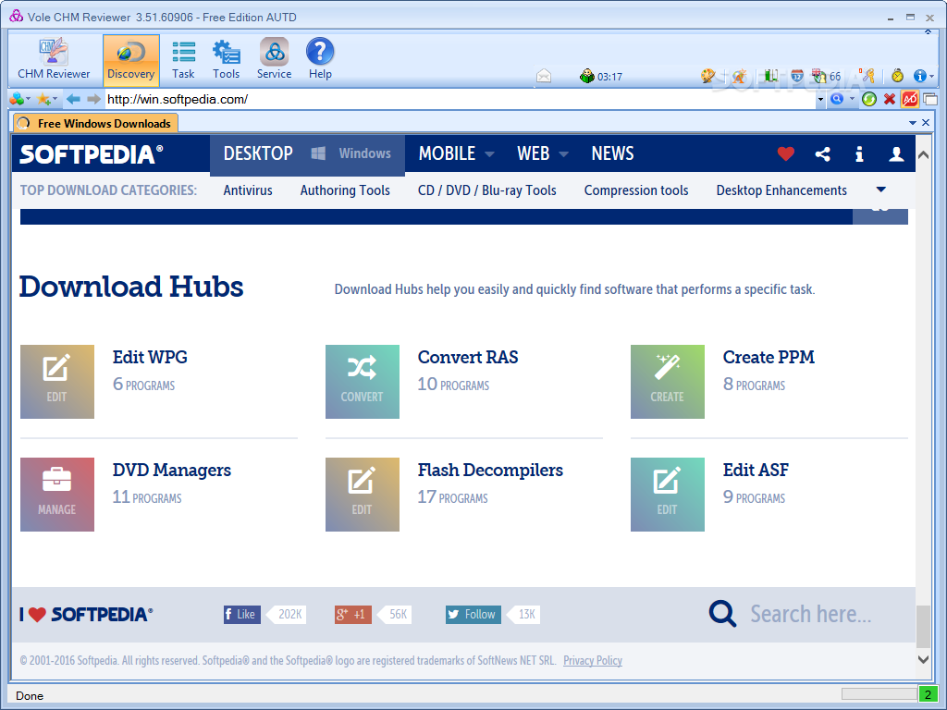Go back with the blue left arrow
947x710 pixels.
(x=73, y=99)
